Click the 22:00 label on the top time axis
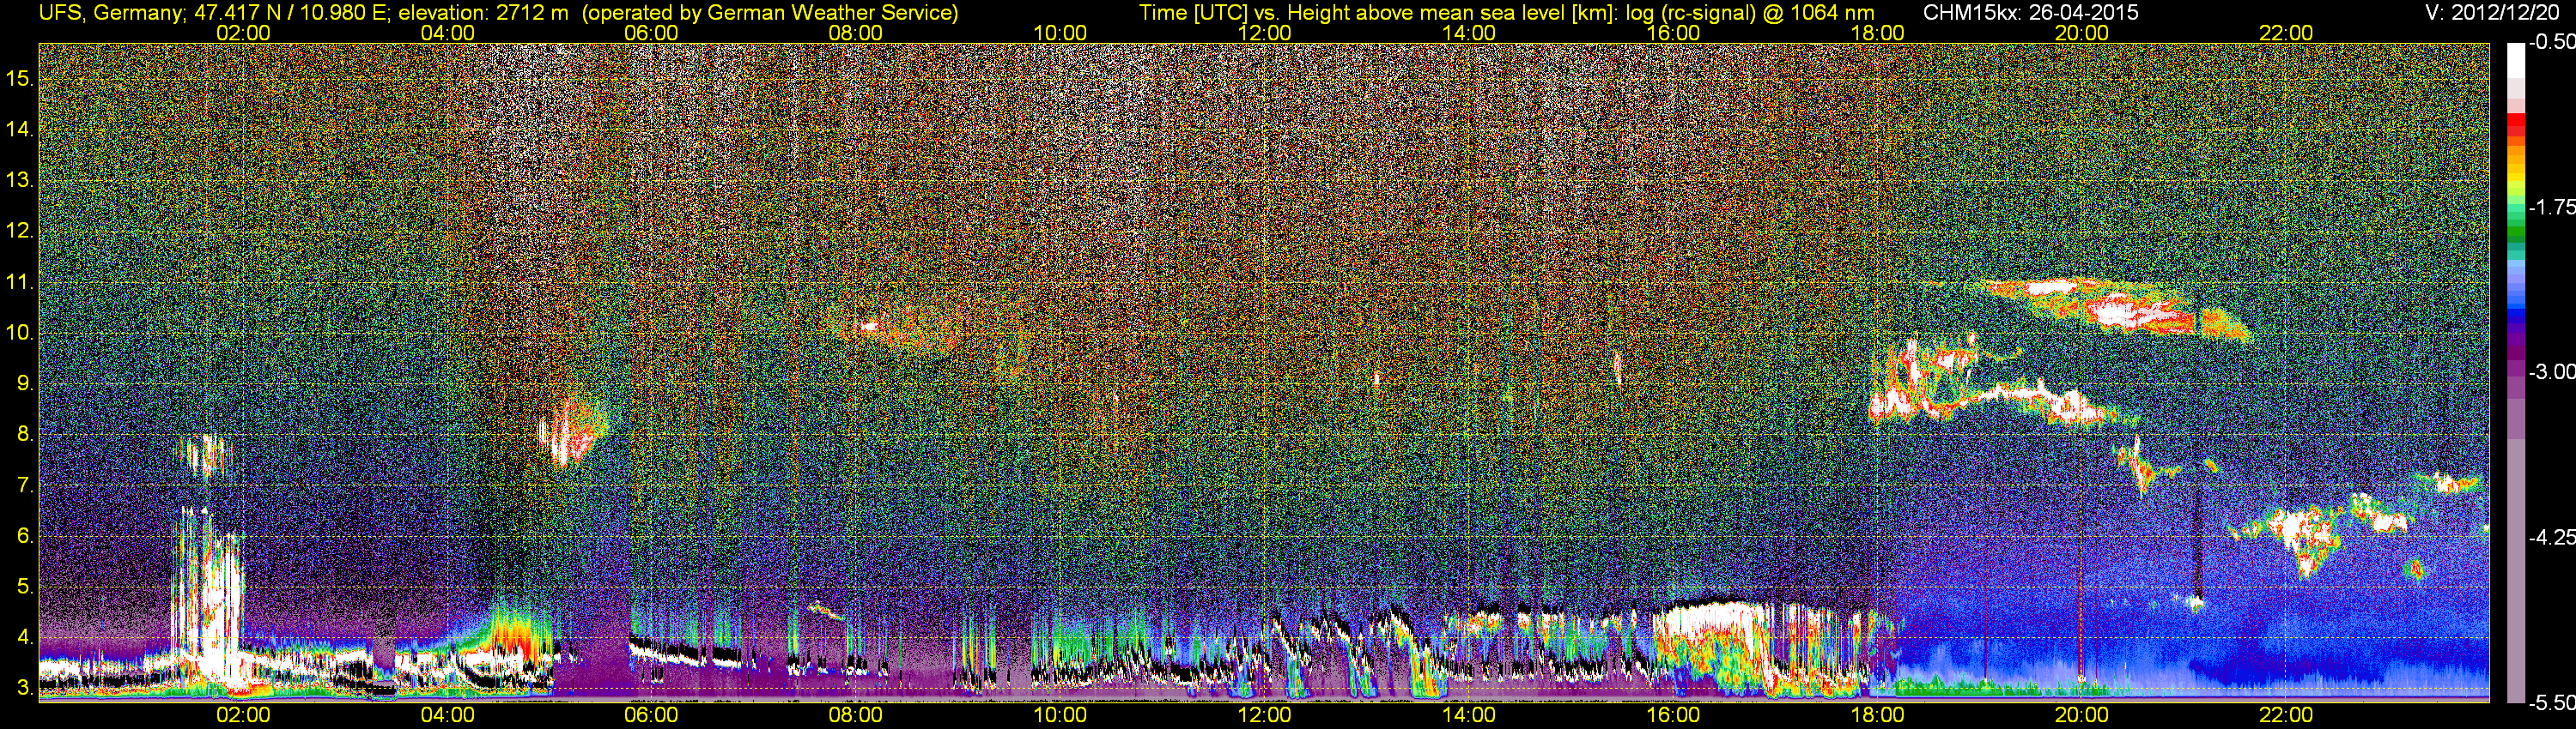 [2286, 33]
